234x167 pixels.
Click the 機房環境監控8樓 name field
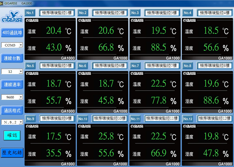pyautogui.click(x=215, y=66)
